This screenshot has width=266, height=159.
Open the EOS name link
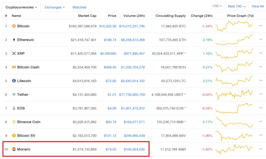coord(21,108)
